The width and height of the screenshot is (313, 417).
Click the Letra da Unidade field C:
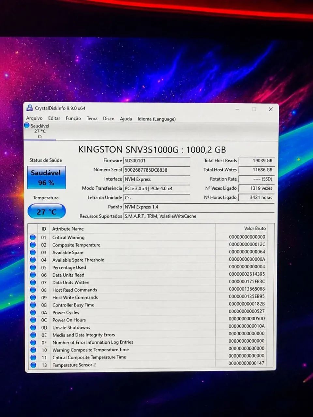(156, 197)
